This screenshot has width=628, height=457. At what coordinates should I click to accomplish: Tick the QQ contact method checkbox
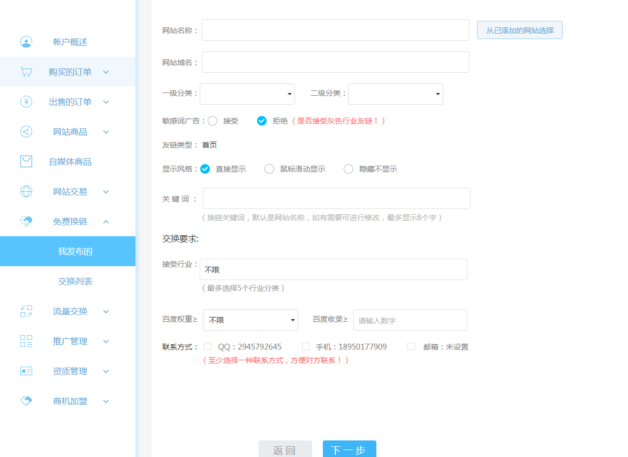coord(208,346)
